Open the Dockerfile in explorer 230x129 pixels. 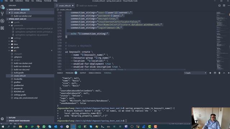[x=30, y=79]
